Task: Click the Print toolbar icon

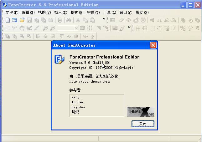Action: click(x=60, y=20)
